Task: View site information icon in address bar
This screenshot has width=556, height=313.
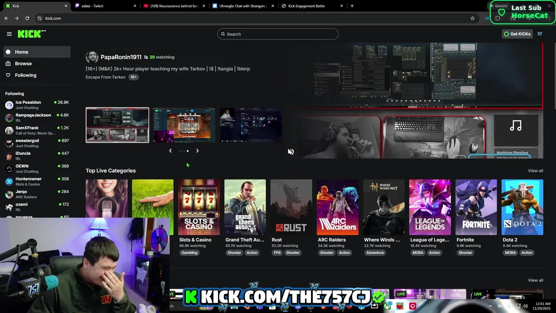Action: pos(40,18)
